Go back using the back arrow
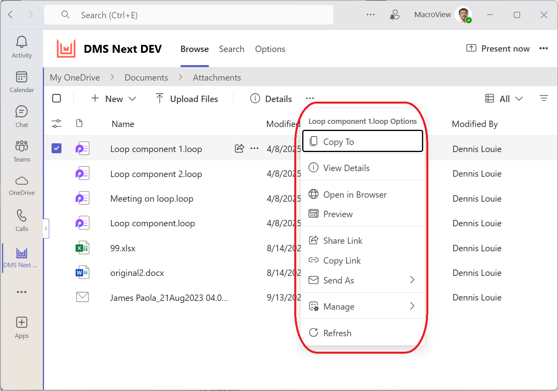The width and height of the screenshot is (558, 391). (x=11, y=15)
